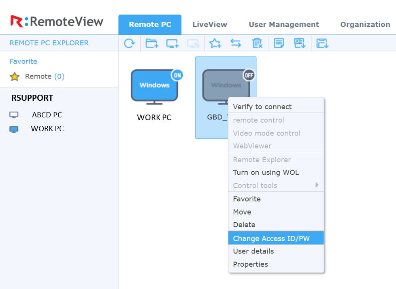
Task: Choose remote control in context menu
Action: point(276,120)
